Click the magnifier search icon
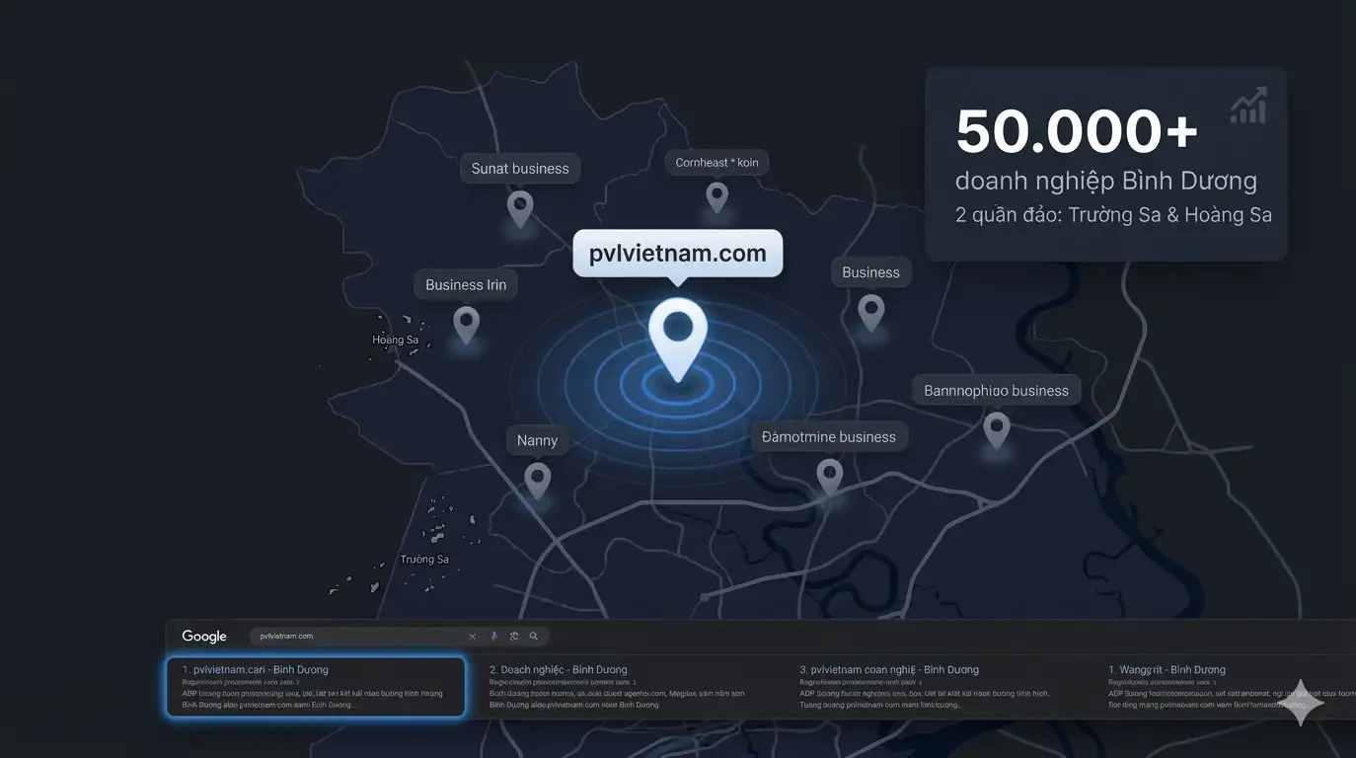The width and height of the screenshot is (1356, 758). [x=534, y=637]
